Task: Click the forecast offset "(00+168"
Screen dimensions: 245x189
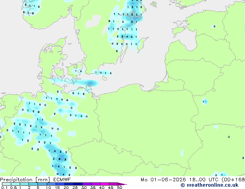Action: [233, 180]
